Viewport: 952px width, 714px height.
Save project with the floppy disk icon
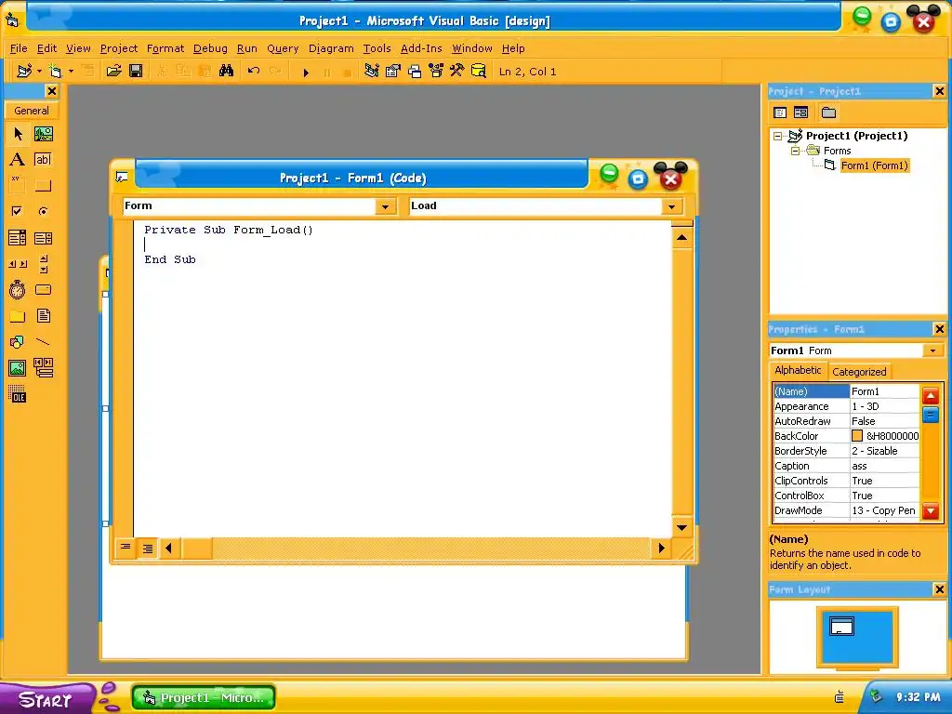click(136, 71)
